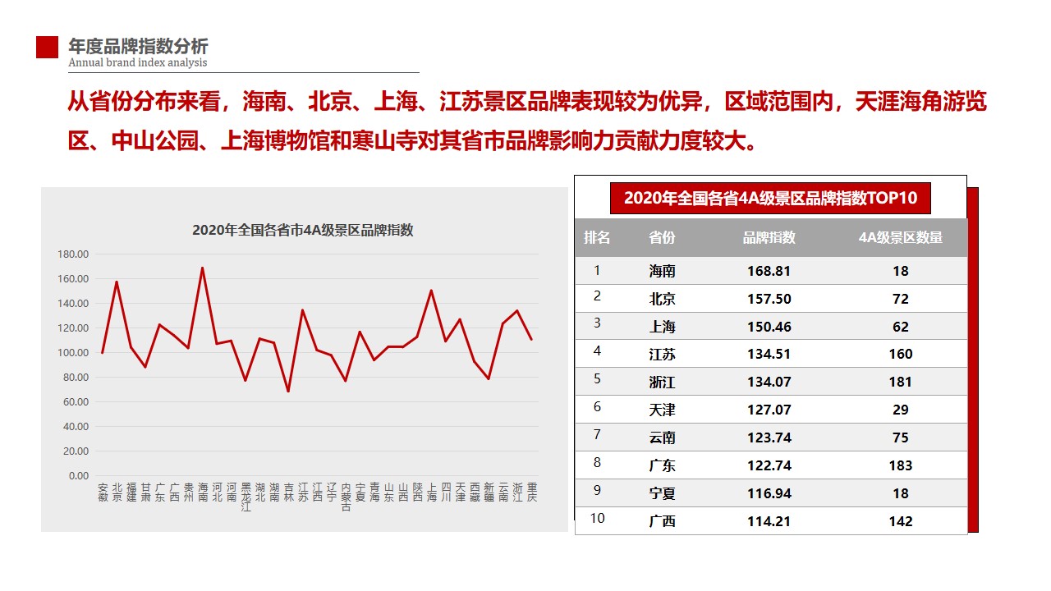The height and width of the screenshot is (591, 1051).
Task: Click the line chart title 2020年全国各省市4A级景区品牌指数
Action: [303, 231]
